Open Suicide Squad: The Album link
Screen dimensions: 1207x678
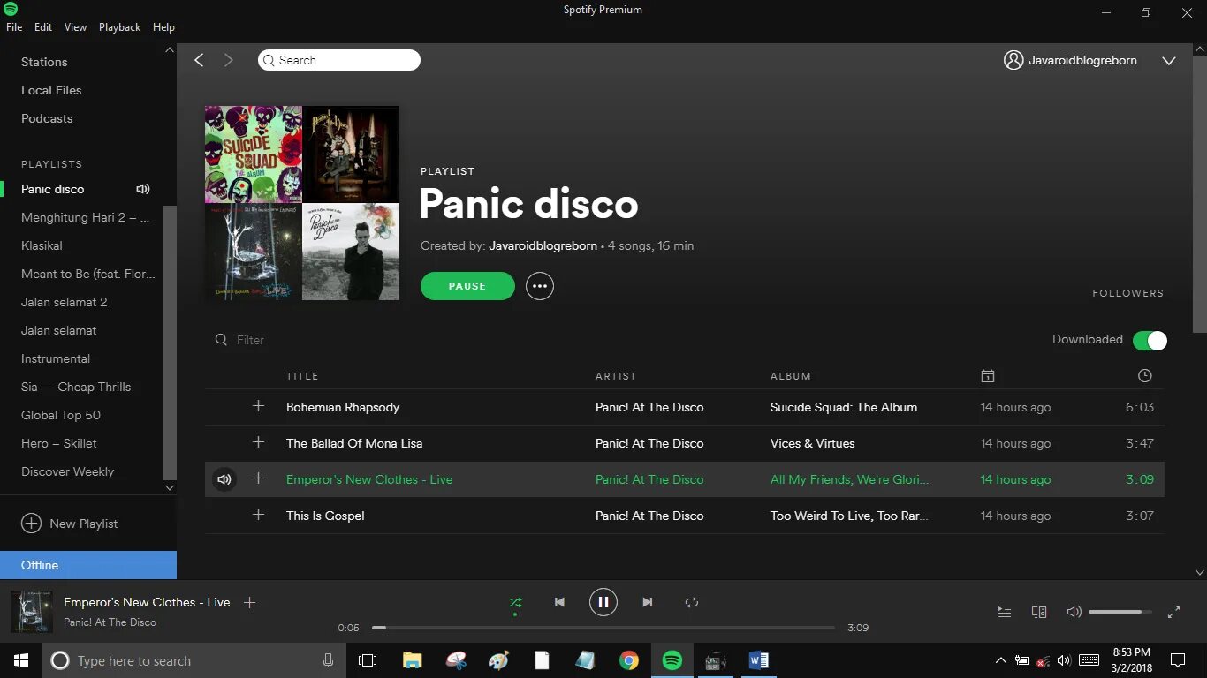click(844, 407)
